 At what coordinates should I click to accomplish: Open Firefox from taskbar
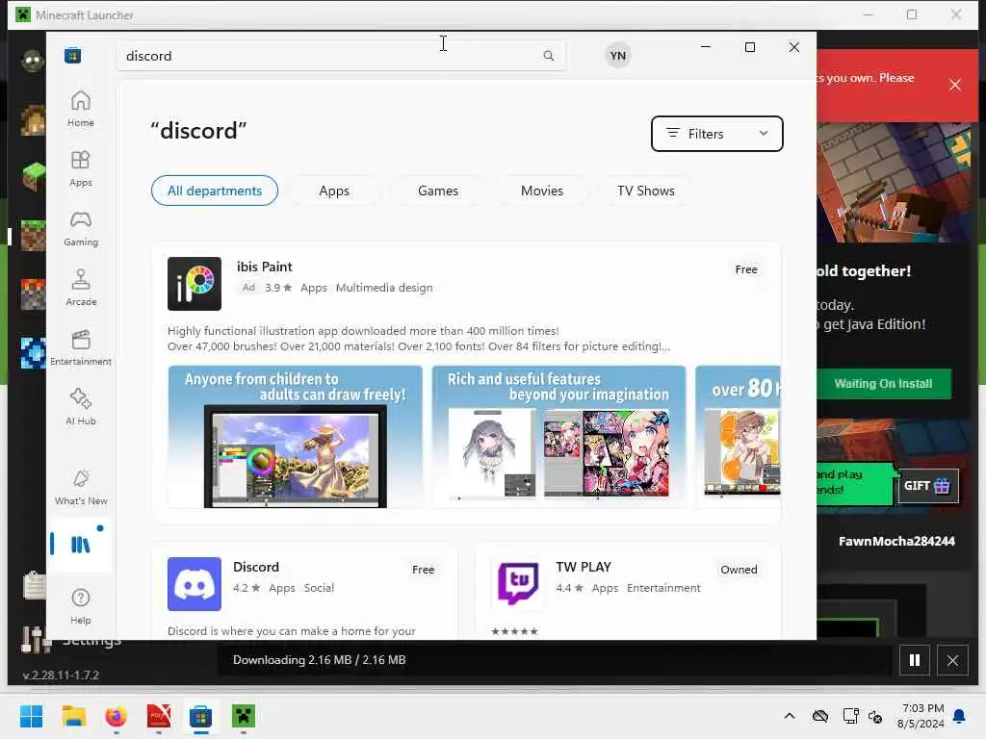116,716
